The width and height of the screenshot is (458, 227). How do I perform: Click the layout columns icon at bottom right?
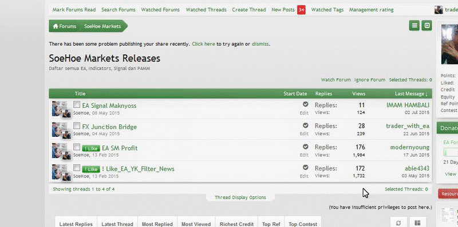pos(417,223)
